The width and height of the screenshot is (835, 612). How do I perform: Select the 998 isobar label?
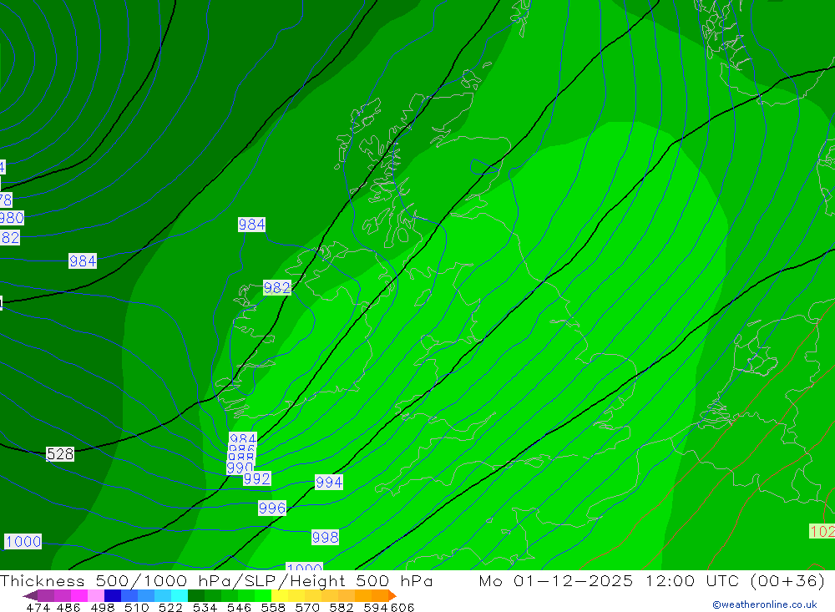point(325,537)
